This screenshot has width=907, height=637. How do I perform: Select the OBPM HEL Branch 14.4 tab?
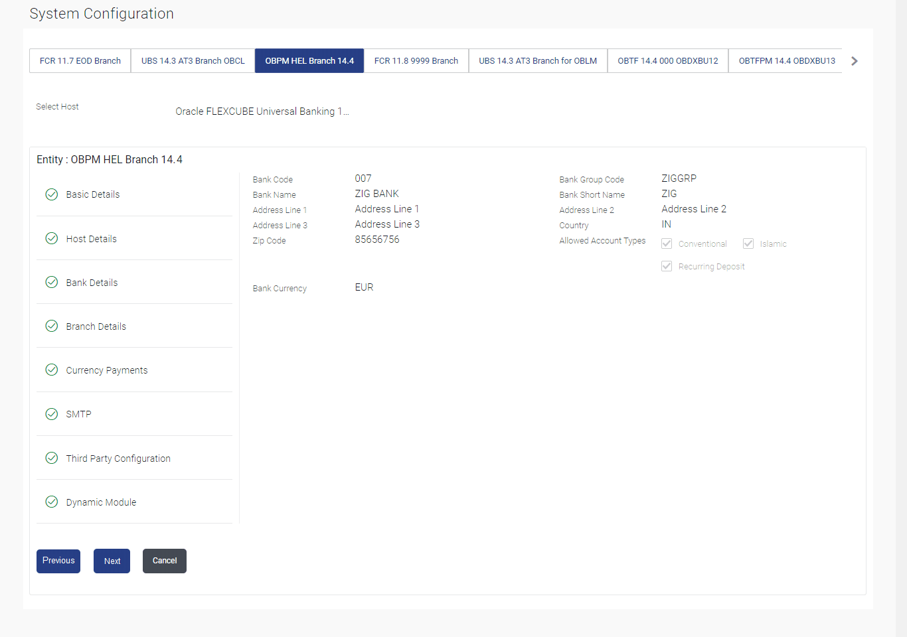[309, 61]
